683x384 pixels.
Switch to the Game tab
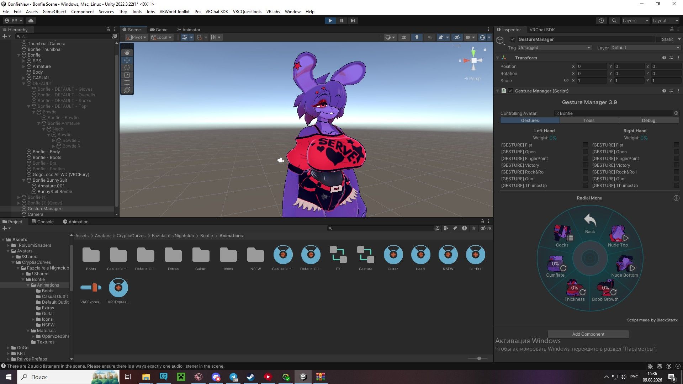[158, 30]
